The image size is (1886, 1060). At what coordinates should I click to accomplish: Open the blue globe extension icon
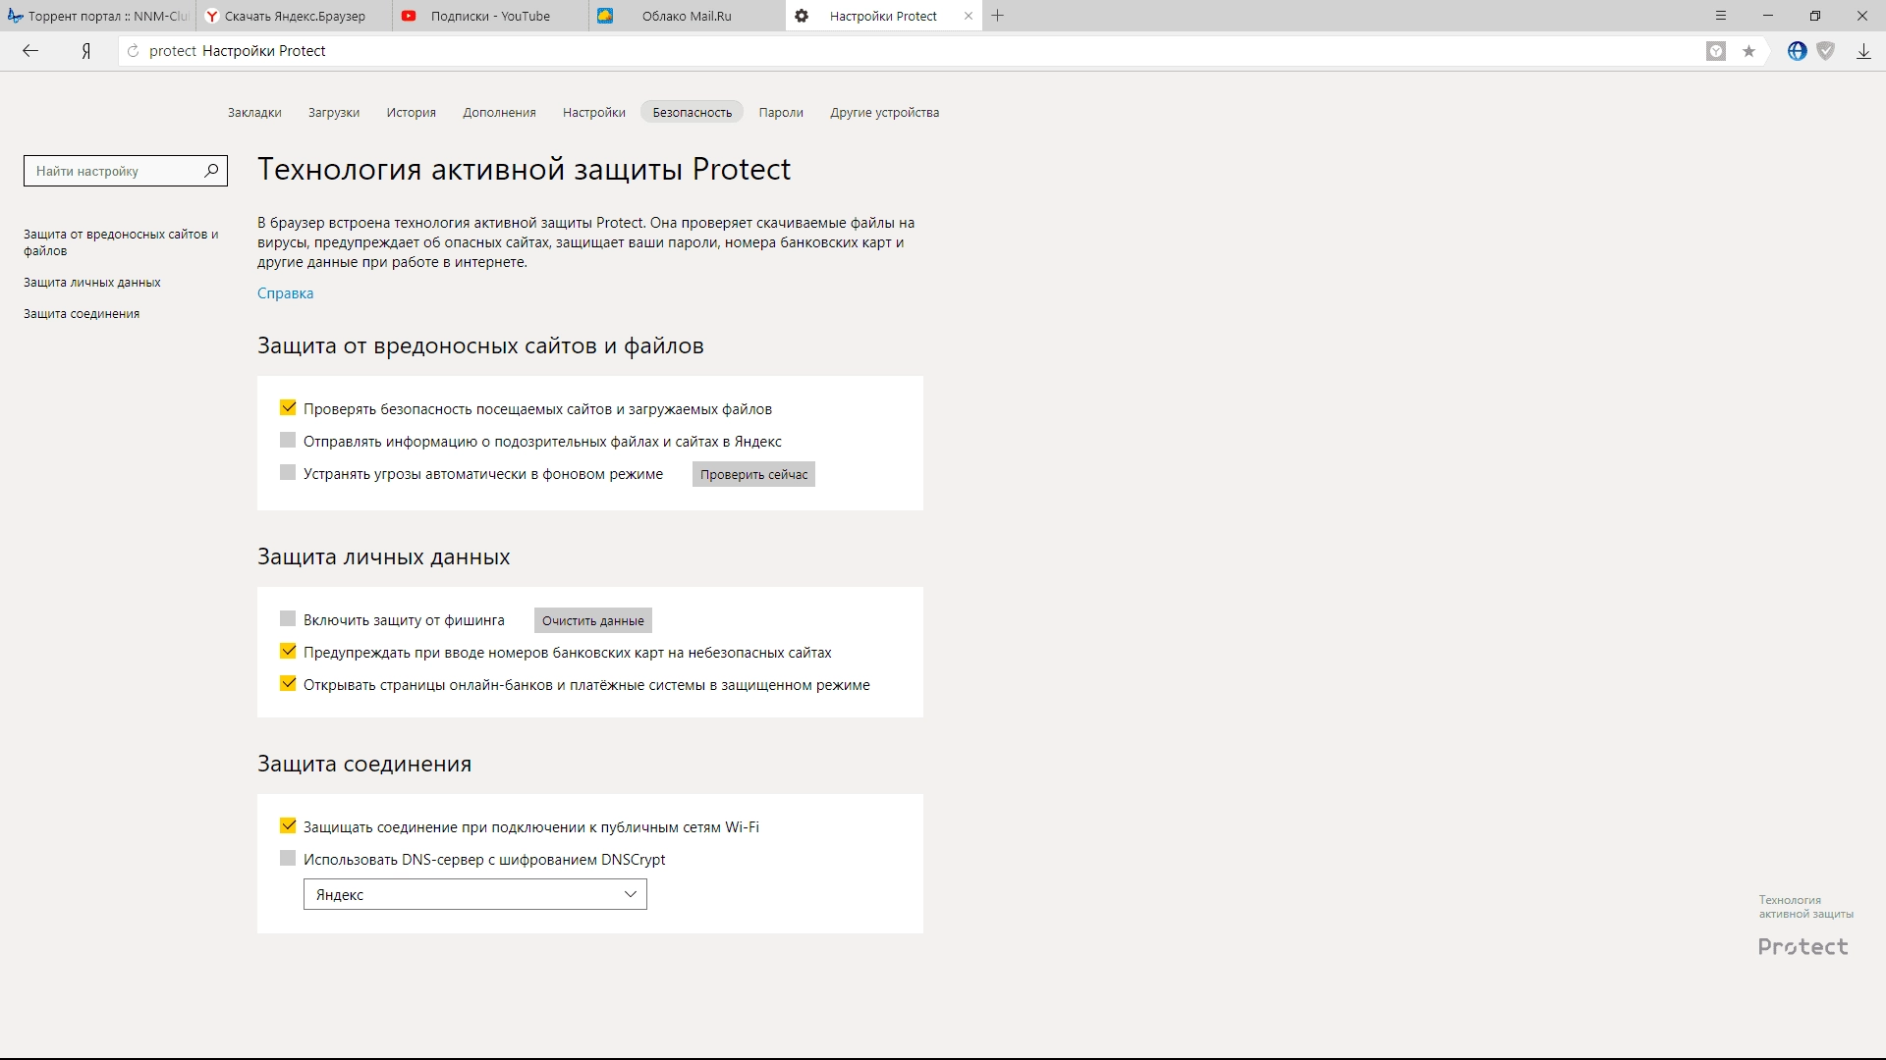point(1797,51)
